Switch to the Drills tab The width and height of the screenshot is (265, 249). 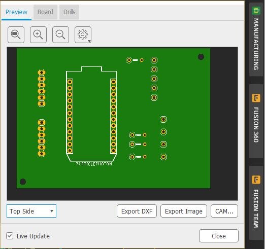(x=69, y=12)
